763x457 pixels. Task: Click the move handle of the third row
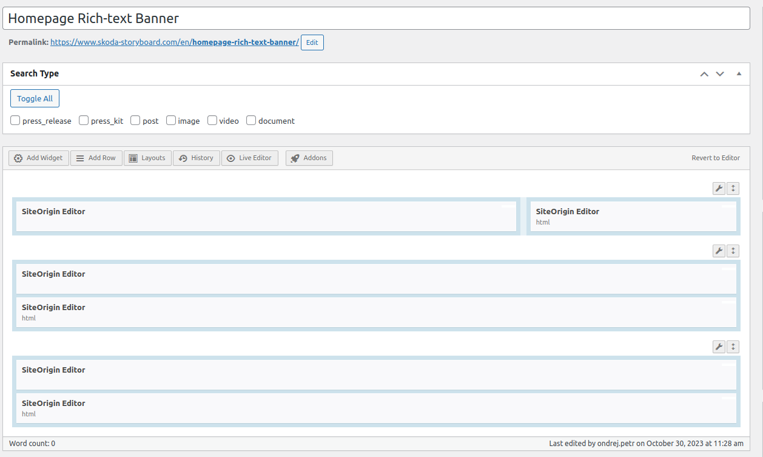click(733, 347)
